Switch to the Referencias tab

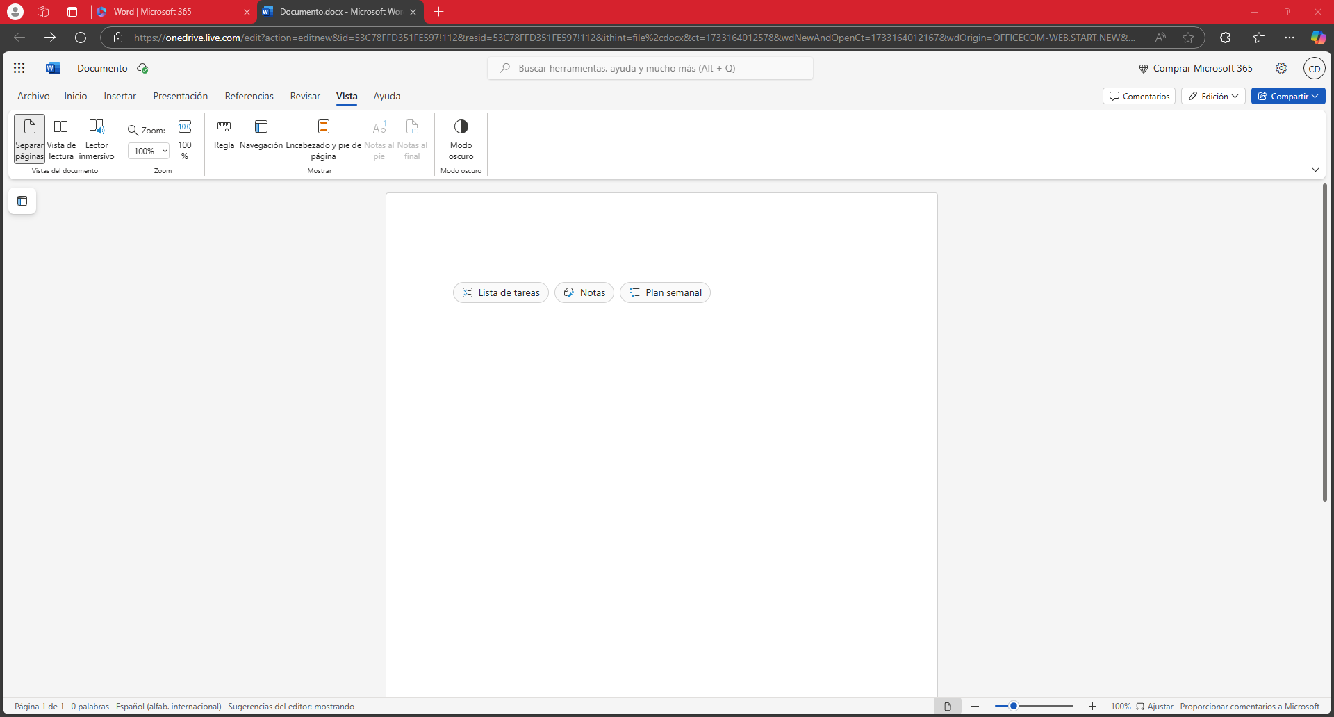coord(249,97)
